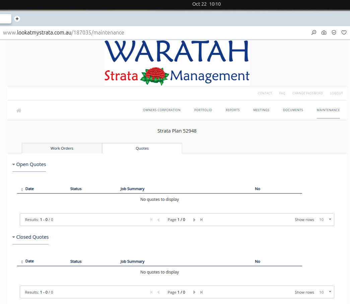Bookmark page using the heart icon
350x304 pixels.
[344, 32]
